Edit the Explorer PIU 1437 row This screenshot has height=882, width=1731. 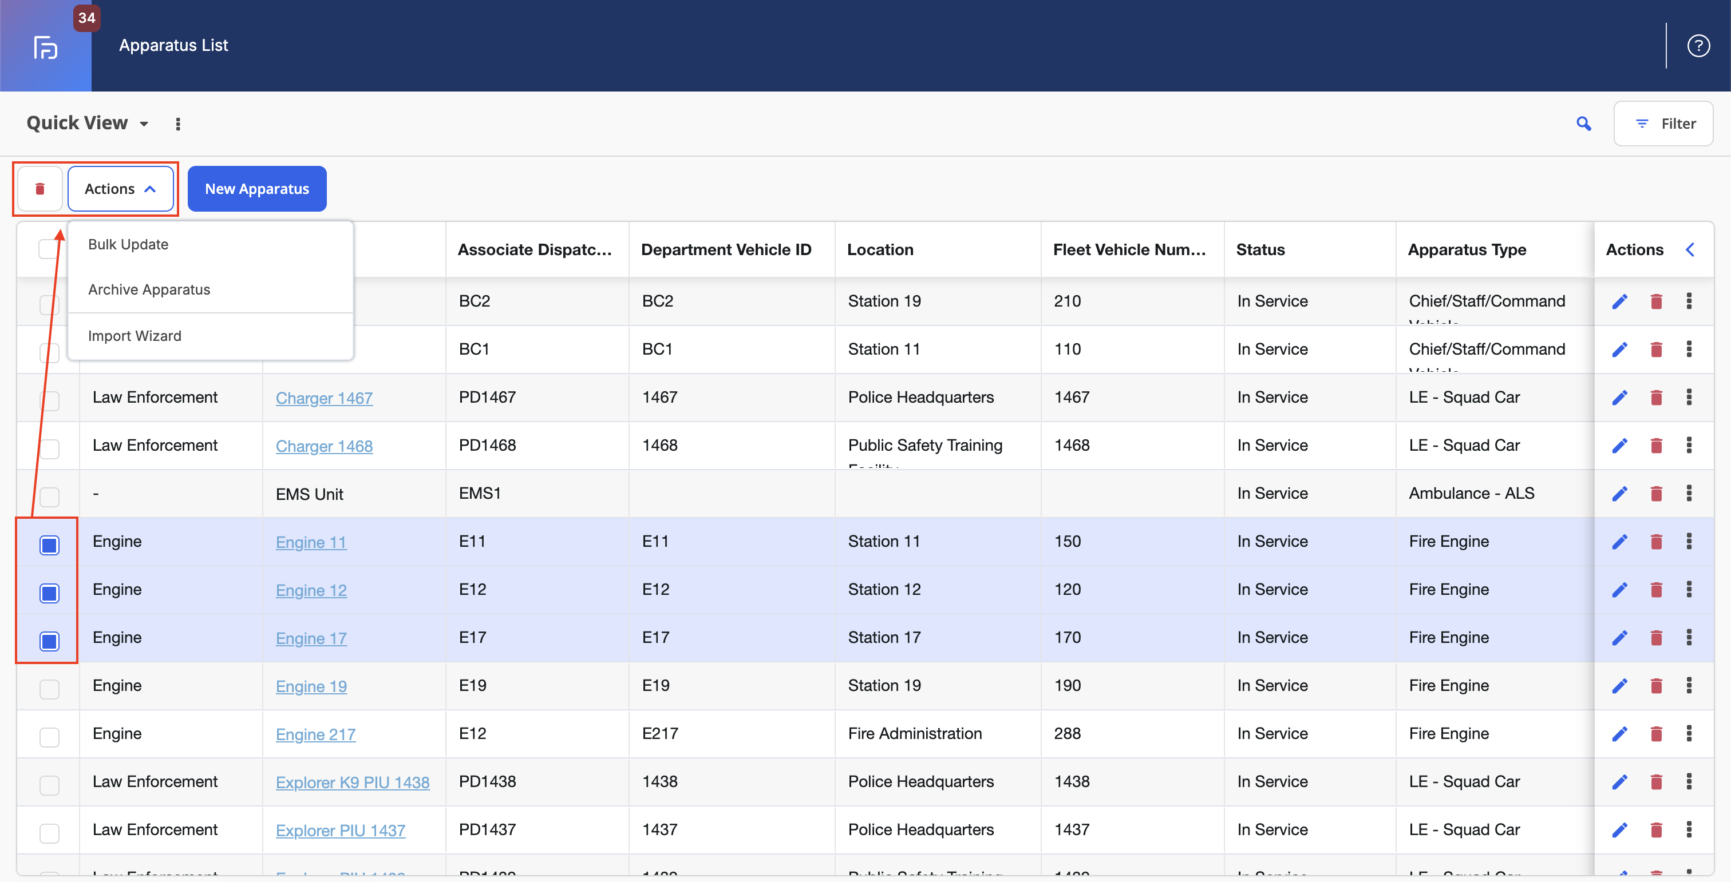pyautogui.click(x=1619, y=831)
